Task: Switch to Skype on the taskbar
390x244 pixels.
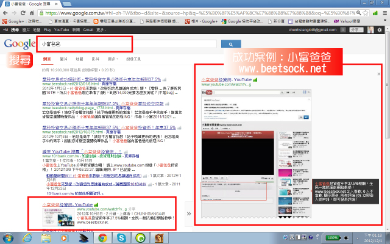Action: click(121, 239)
